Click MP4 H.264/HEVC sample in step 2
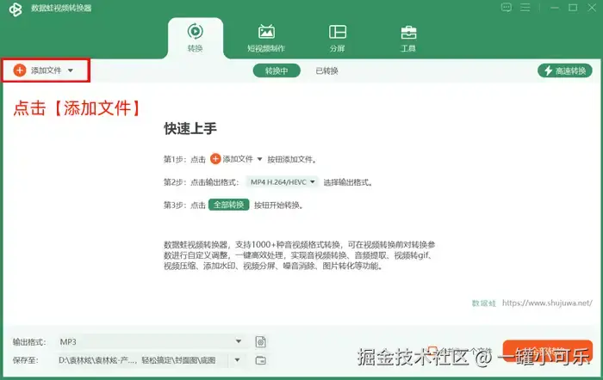This screenshot has height=380, width=603. coord(283,182)
